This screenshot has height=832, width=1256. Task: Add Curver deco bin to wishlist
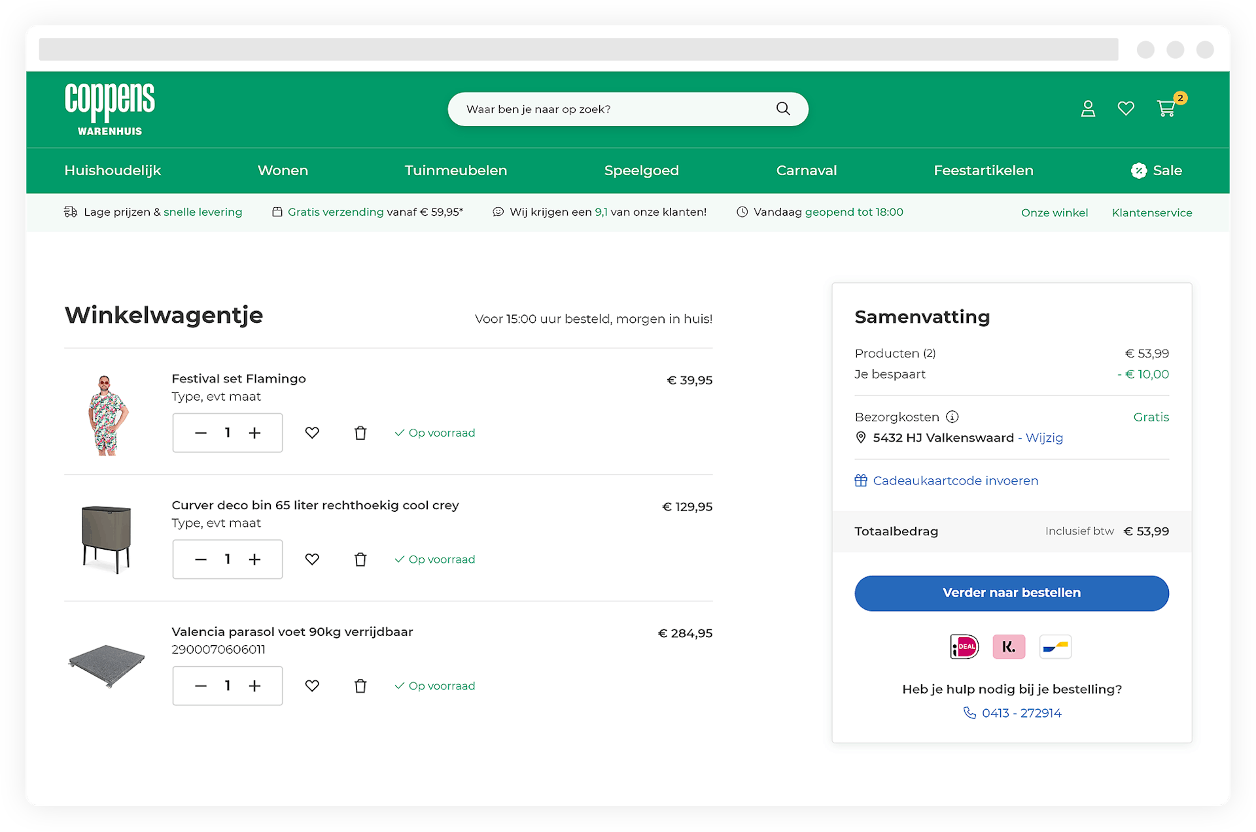(312, 559)
